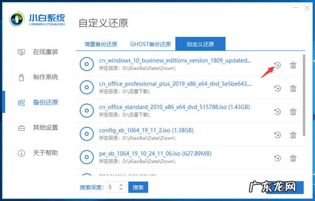Click restore icon for cn_office_standard_2010
The width and height of the screenshot is (315, 201).
(x=278, y=112)
